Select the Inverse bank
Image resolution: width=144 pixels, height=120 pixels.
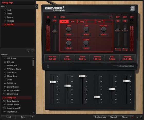pyautogui.click(x=18, y=21)
